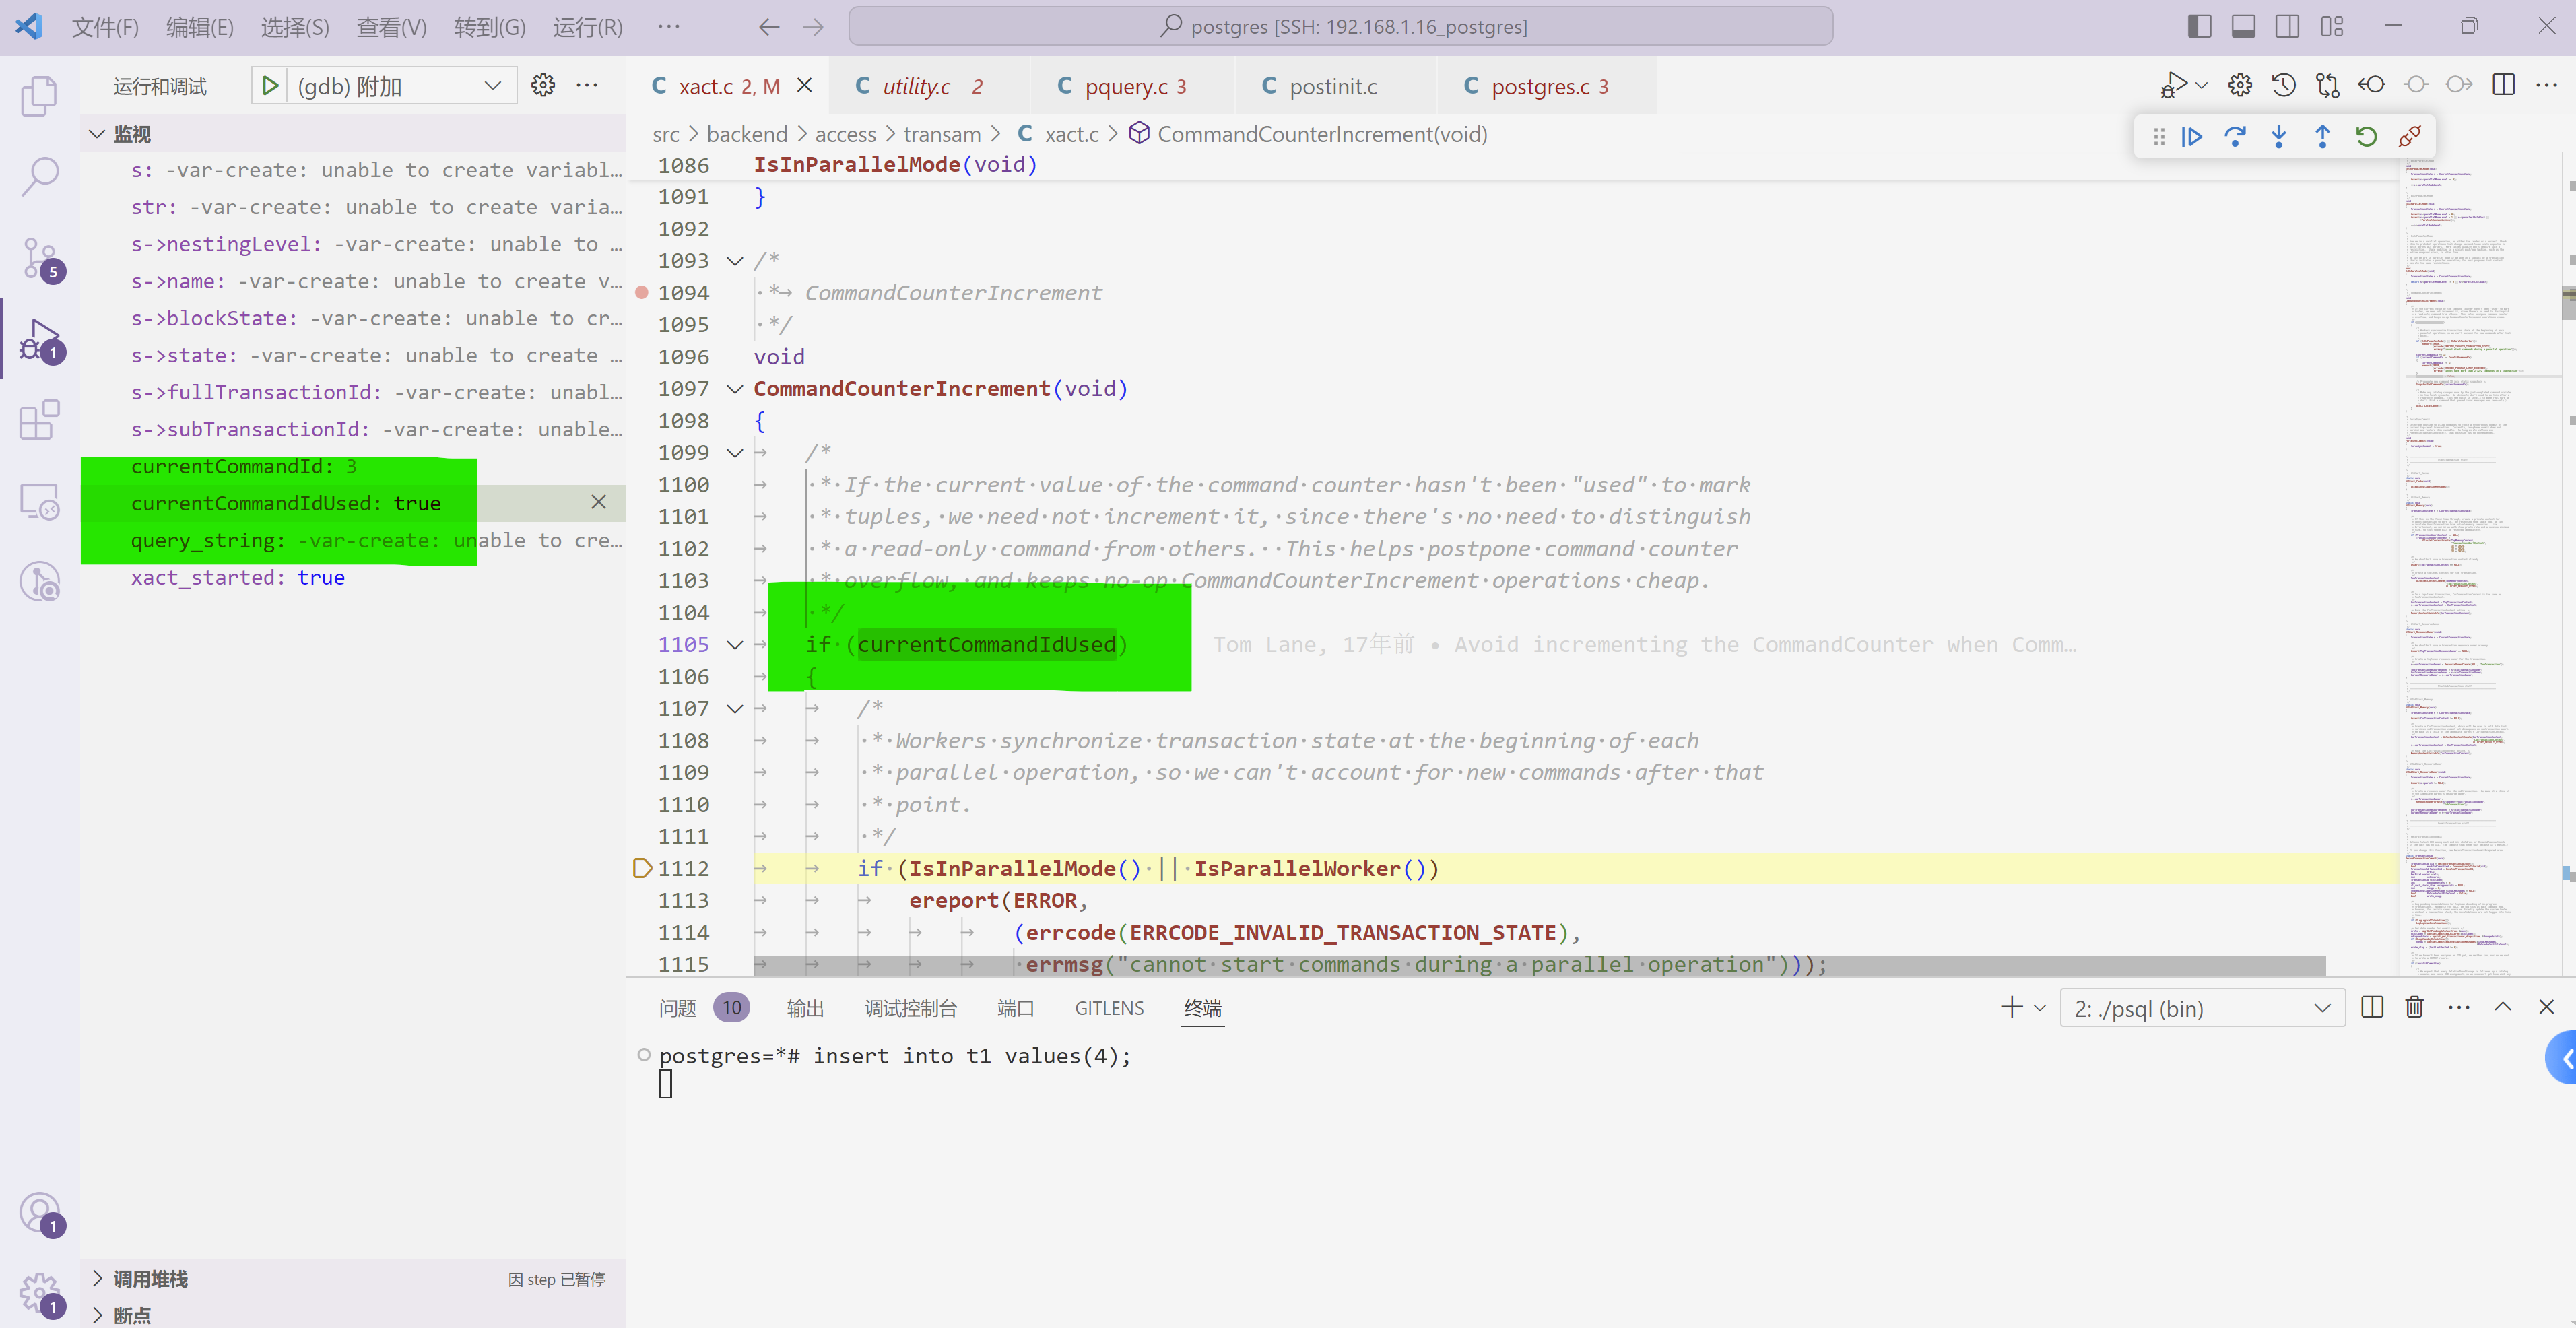
Task: Open launch.json via debug gear icon
Action: coord(543,86)
